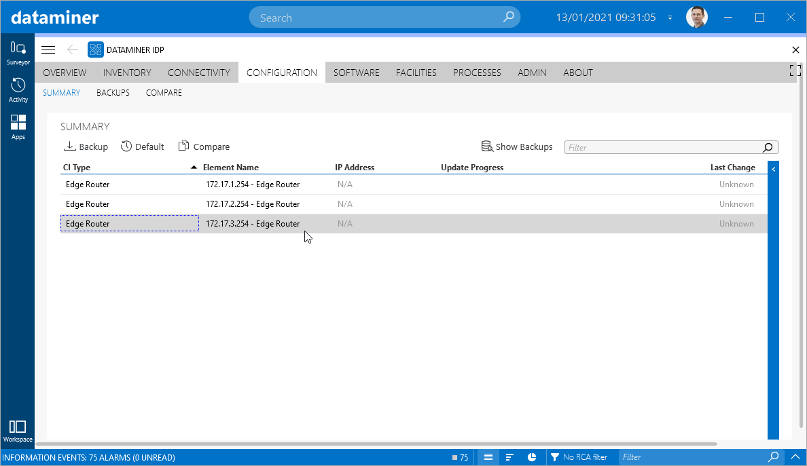The image size is (807, 466).
Task: Click the magnifier icon in top search
Action: [509, 17]
